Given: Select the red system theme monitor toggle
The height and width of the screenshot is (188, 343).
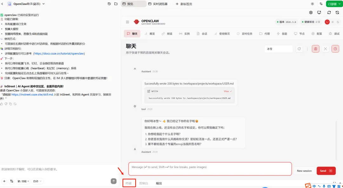Looking at the screenshot, I should (x=327, y=22).
